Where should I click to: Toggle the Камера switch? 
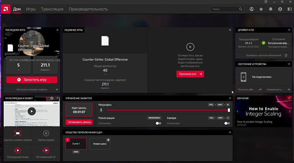pos(227,123)
